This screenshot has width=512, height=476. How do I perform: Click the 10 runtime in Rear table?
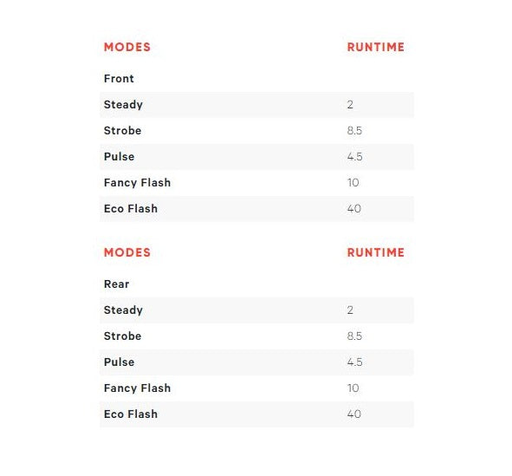point(353,388)
